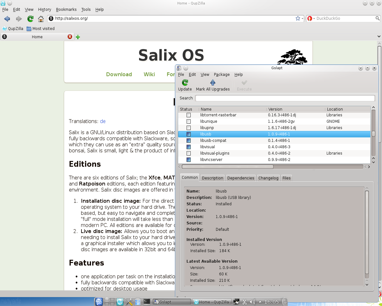Image resolution: width=382 pixels, height=306 pixels.
Task: Go forward in QupZilla
Action: point(19,19)
